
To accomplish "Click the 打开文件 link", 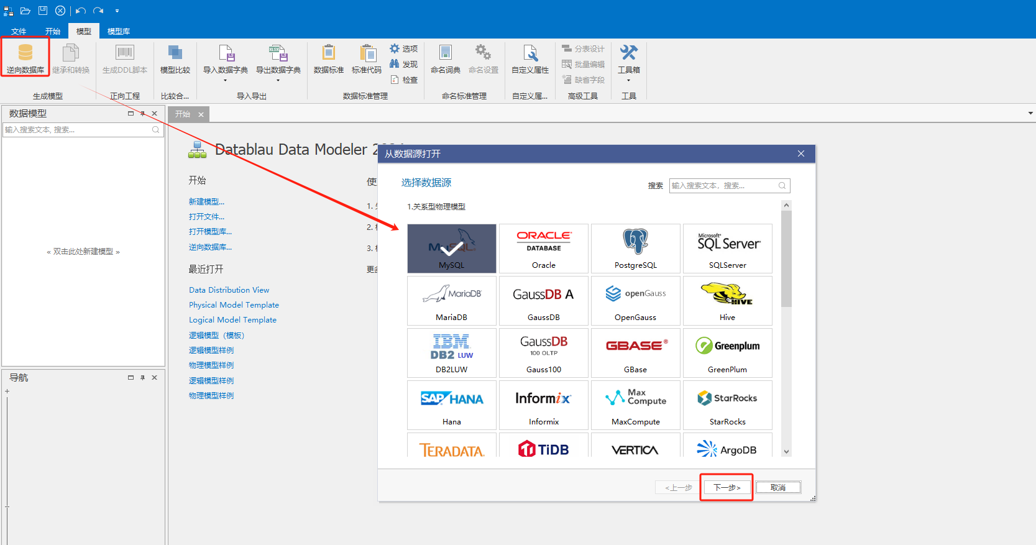I will pyautogui.click(x=206, y=216).
